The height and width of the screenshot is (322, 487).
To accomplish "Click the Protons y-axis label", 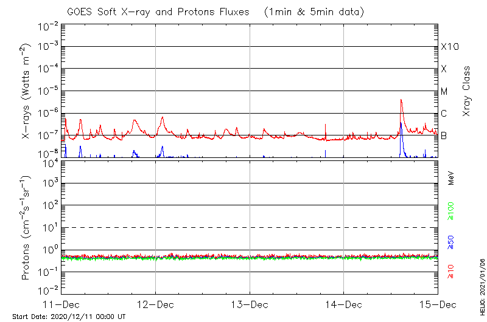I will tap(27, 227).
